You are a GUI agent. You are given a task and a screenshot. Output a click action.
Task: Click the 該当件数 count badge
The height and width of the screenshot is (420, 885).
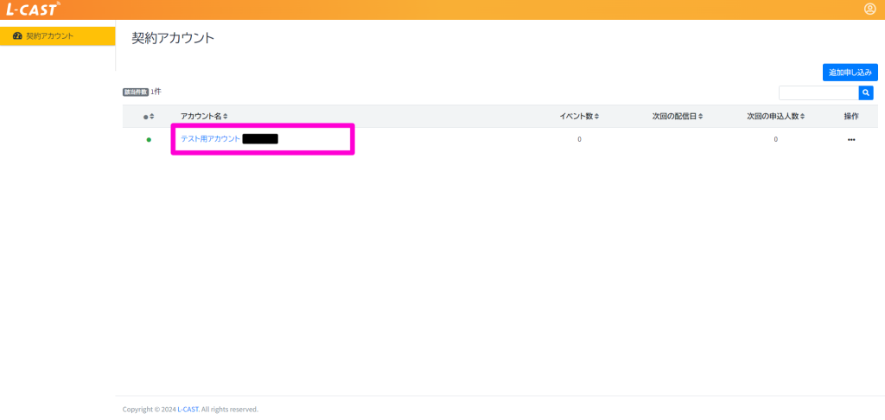(136, 92)
